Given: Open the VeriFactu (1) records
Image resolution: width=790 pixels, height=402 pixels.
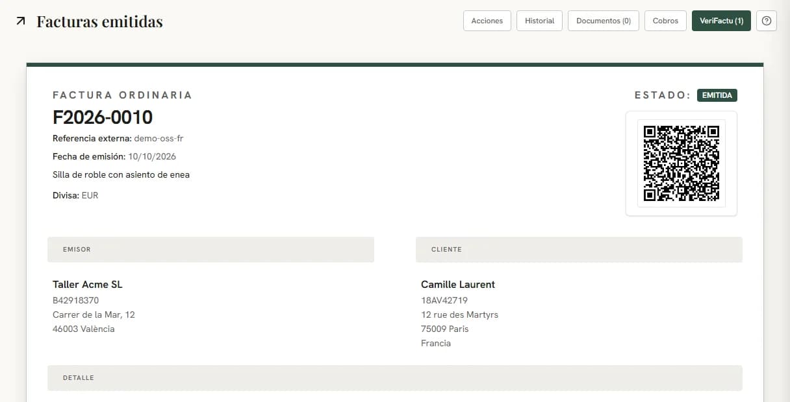Looking at the screenshot, I should click(x=721, y=21).
